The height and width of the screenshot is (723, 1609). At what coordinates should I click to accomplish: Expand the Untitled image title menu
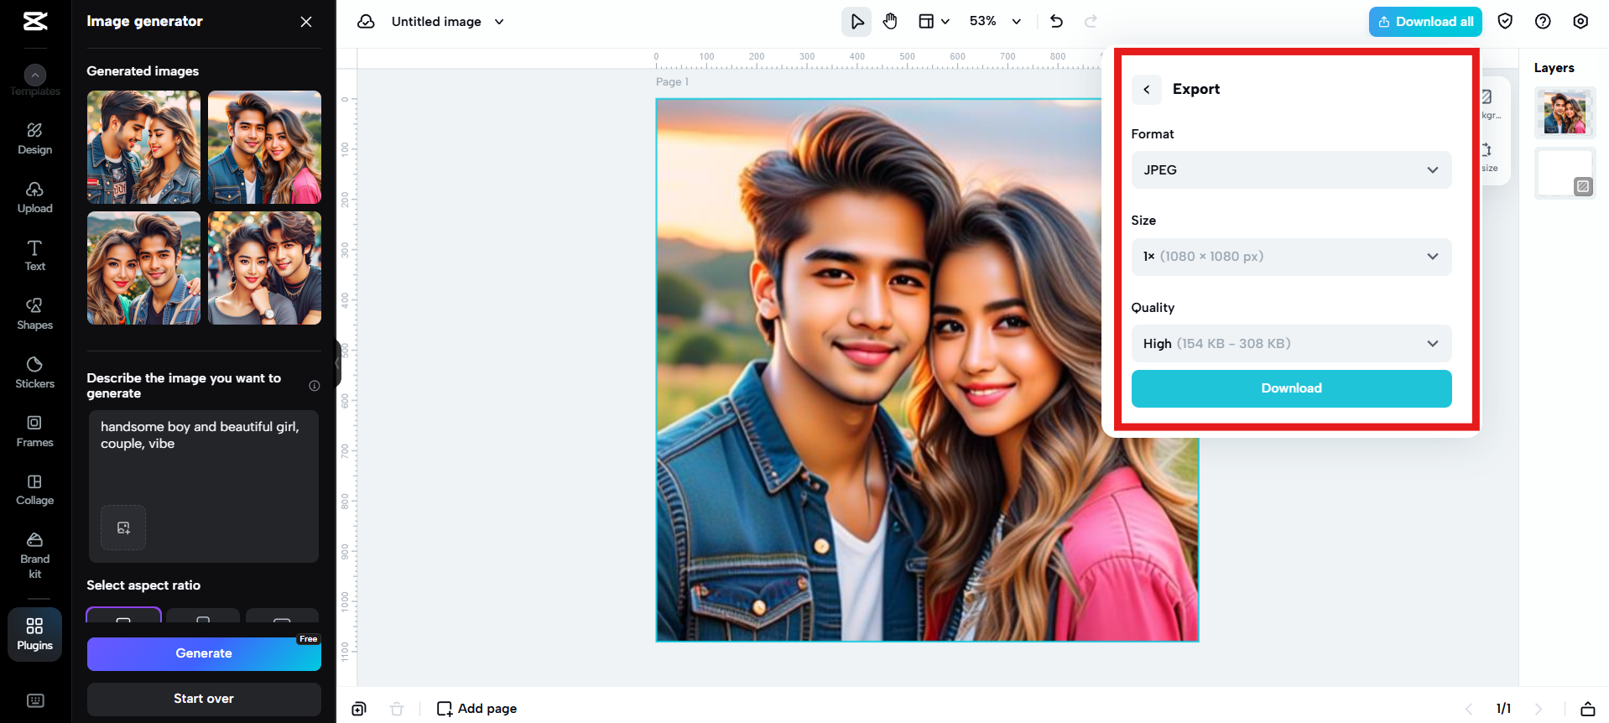point(499,22)
